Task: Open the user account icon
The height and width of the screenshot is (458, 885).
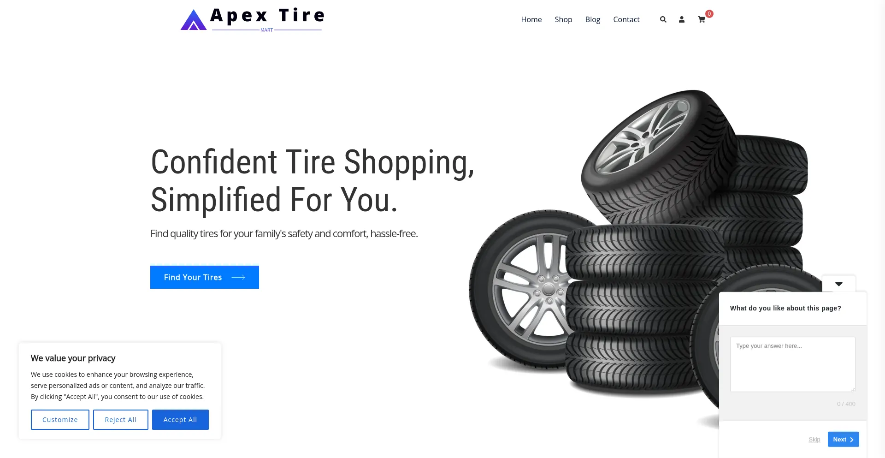Action: tap(681, 19)
